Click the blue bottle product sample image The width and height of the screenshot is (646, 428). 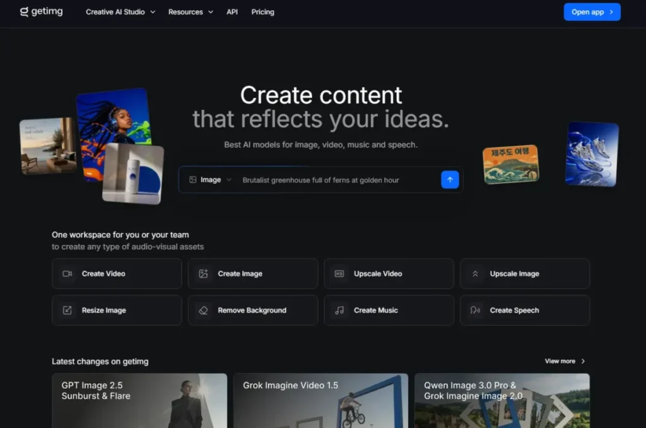(132, 173)
